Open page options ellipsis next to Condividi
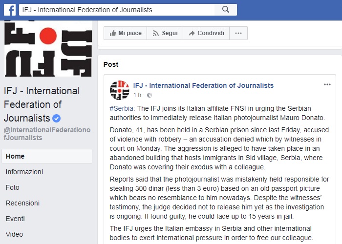 pos(238,33)
